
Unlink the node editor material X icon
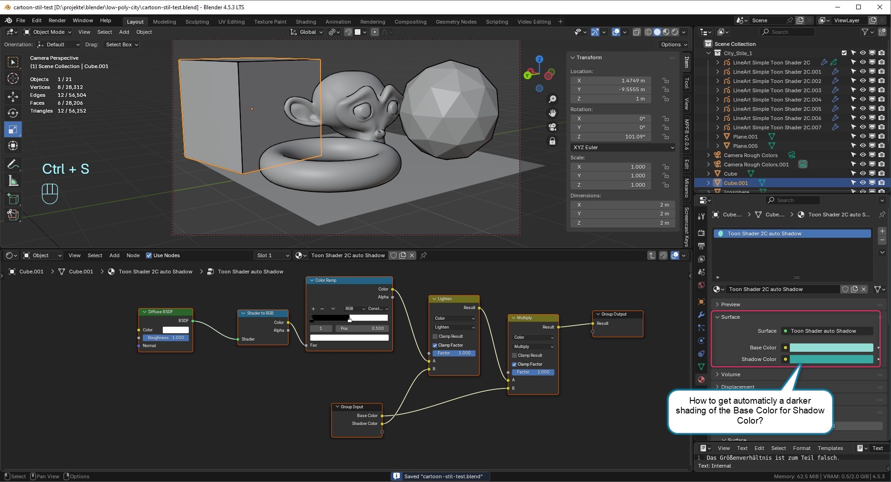412,255
